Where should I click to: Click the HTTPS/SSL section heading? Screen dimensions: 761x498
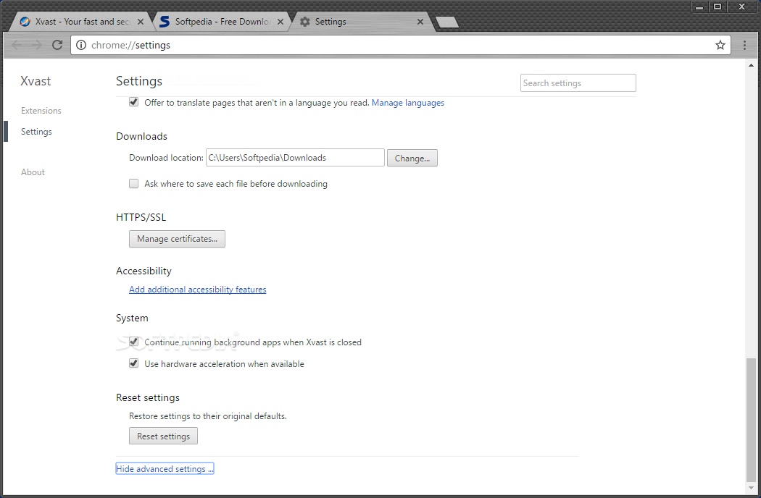(141, 217)
